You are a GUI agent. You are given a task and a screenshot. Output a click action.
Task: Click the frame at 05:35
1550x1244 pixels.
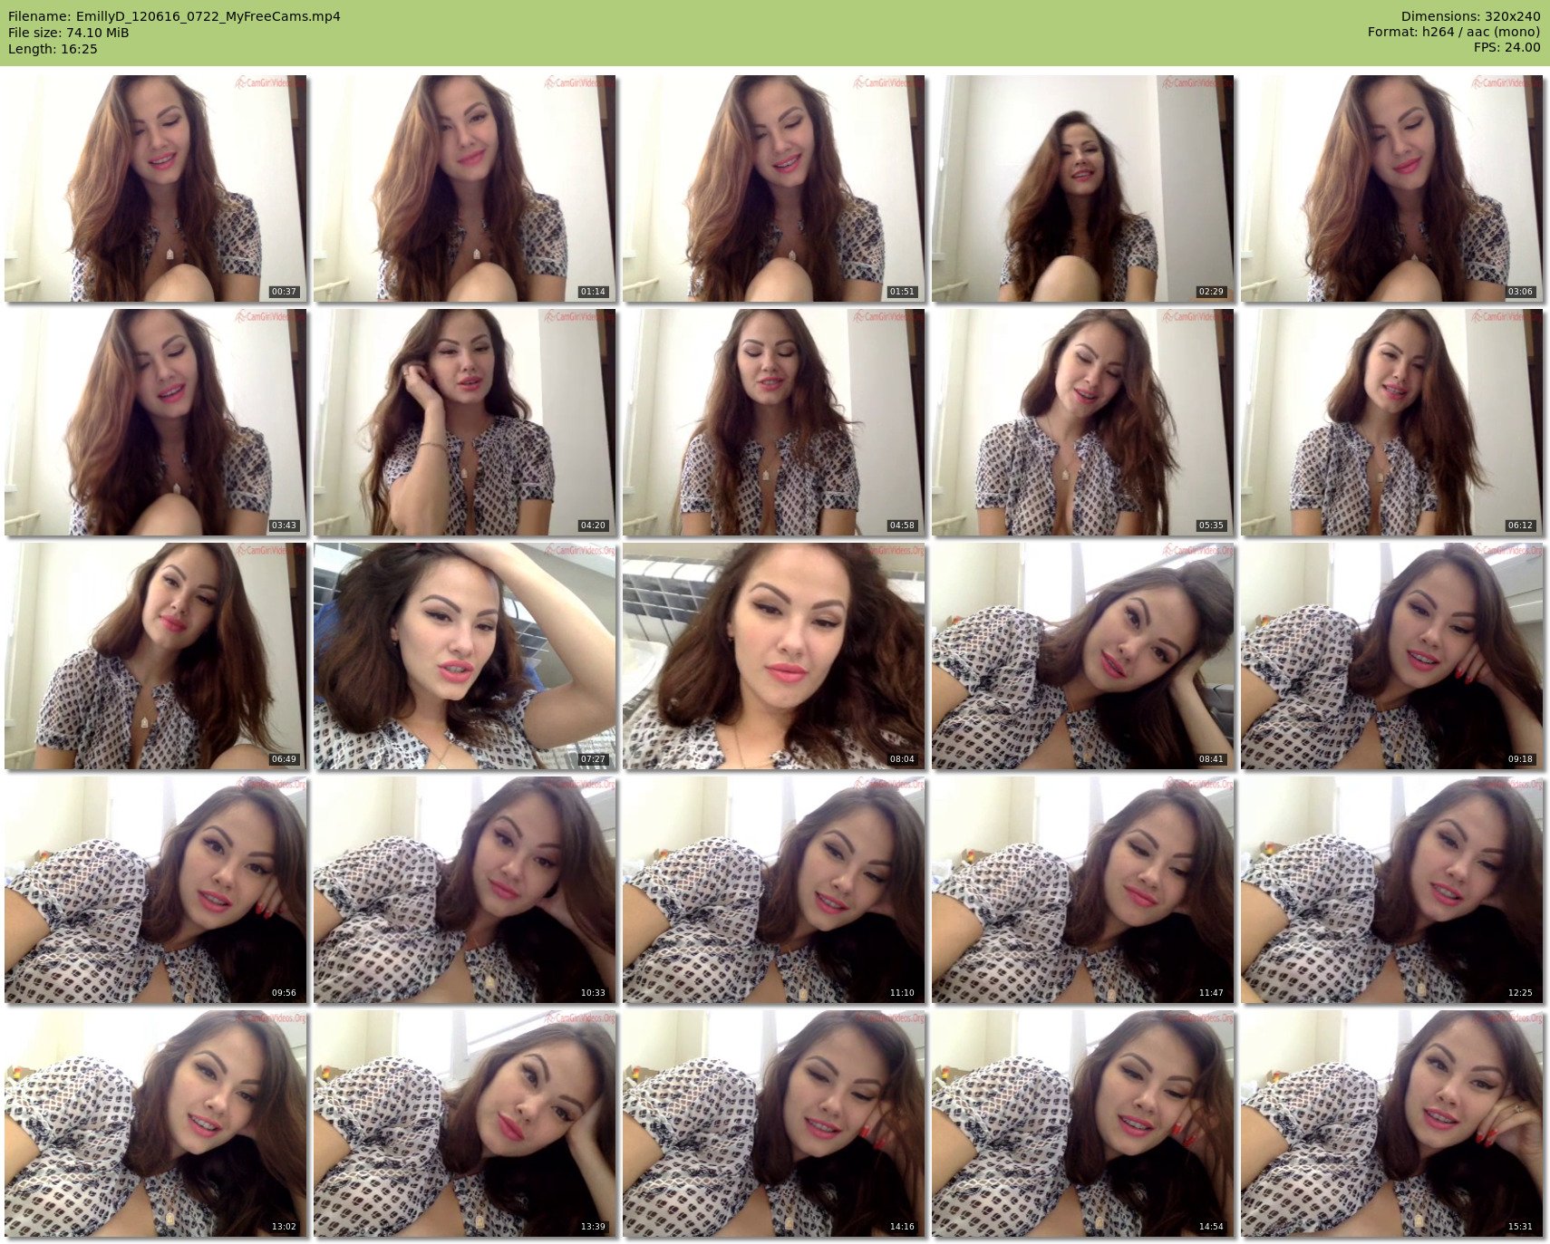(x=1082, y=422)
